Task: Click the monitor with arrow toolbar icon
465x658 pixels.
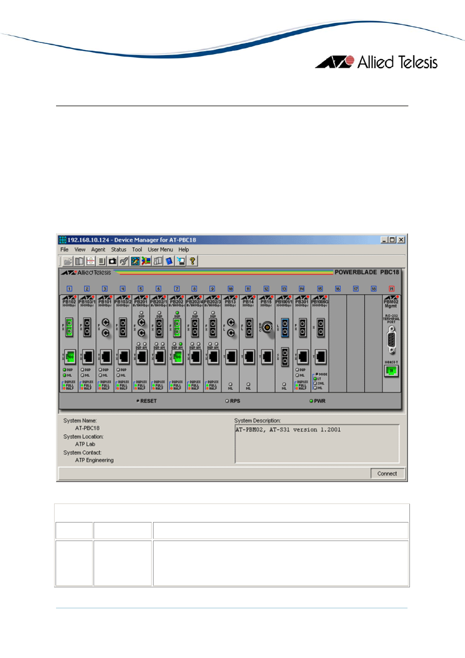Action: pos(181,261)
